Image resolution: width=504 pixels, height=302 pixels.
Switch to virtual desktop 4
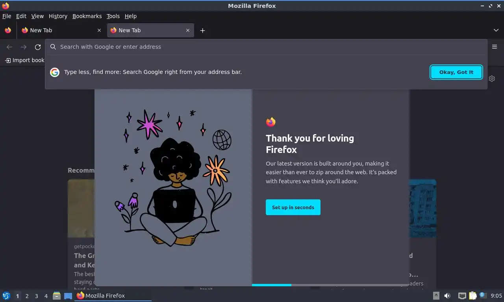[x=46, y=296]
